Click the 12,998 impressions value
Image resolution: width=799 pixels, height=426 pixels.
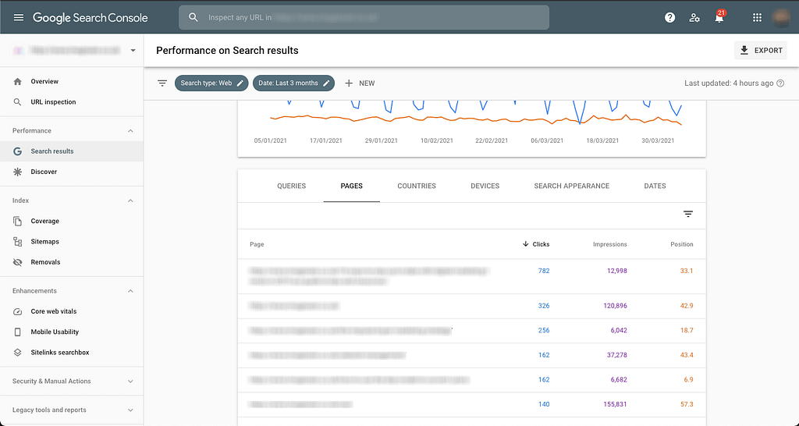tap(616, 271)
